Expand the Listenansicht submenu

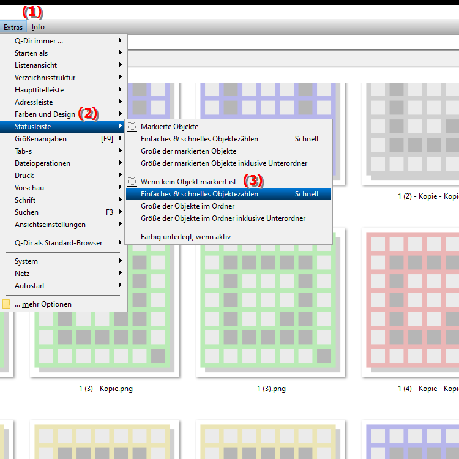point(64,65)
